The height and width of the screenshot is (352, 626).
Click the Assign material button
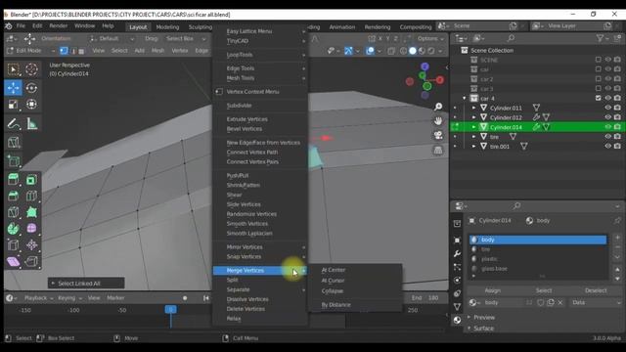(493, 290)
